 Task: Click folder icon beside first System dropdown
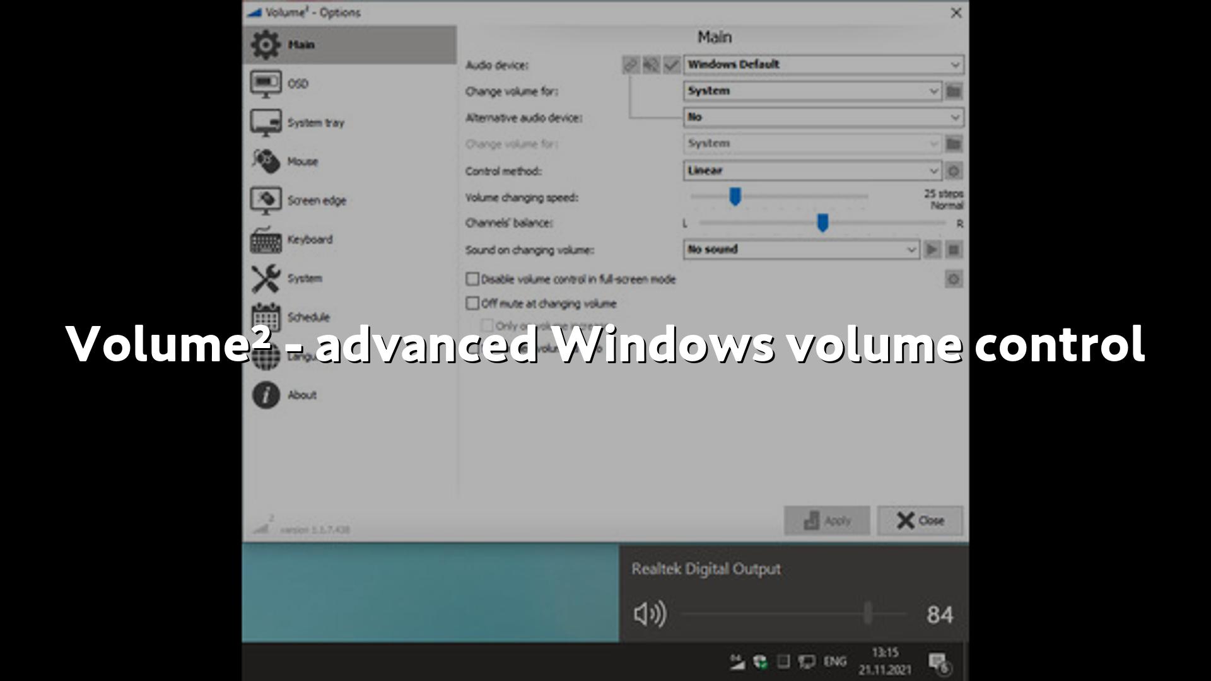(954, 91)
